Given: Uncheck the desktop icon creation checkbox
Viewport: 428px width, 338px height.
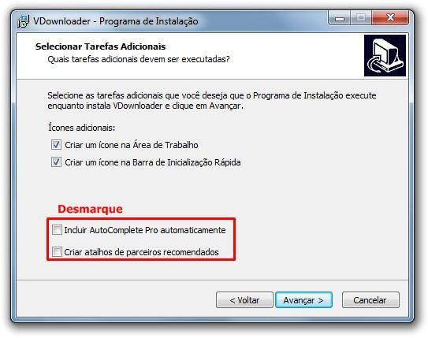Looking at the screenshot, I should 56,145.
